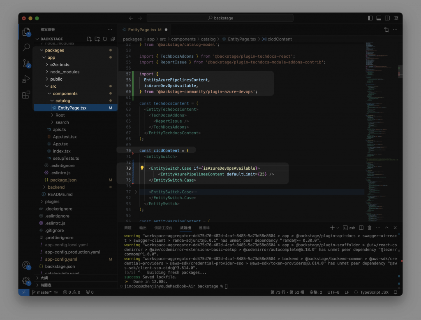Click errors and warnings count in status bar
The image size is (421, 320).
[x=72, y=292]
